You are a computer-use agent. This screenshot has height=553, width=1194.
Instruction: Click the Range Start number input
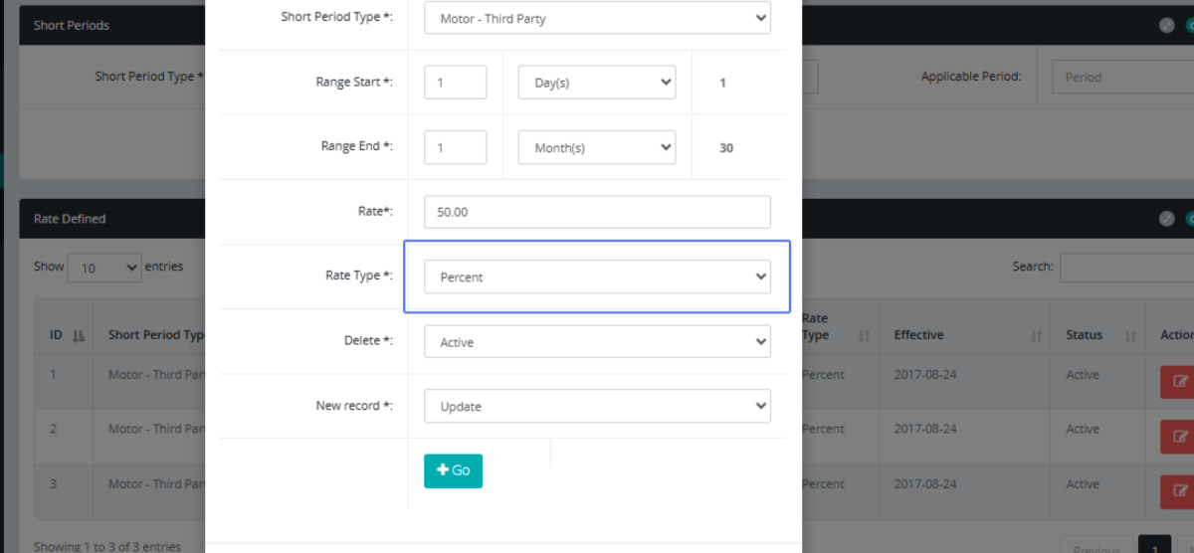455,83
